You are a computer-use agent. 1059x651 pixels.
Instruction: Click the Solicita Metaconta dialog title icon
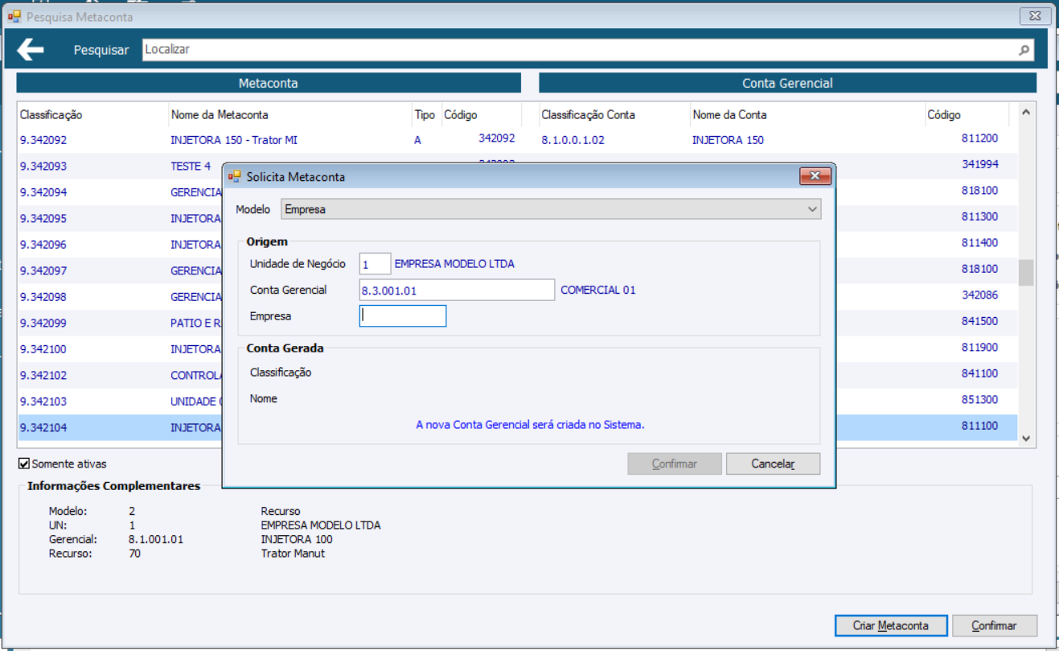235,176
